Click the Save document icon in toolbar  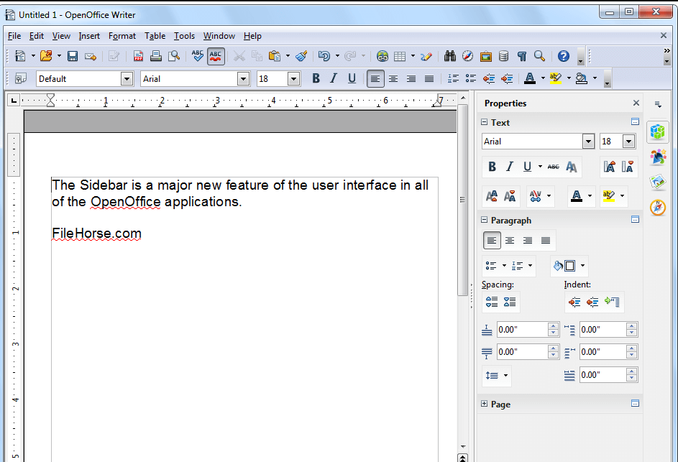pos(72,56)
